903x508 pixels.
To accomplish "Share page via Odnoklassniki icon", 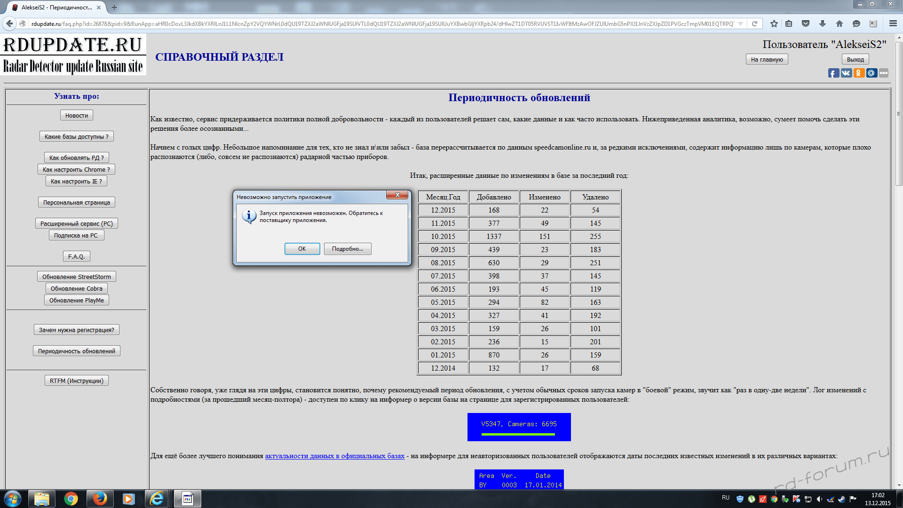I will pos(859,73).
